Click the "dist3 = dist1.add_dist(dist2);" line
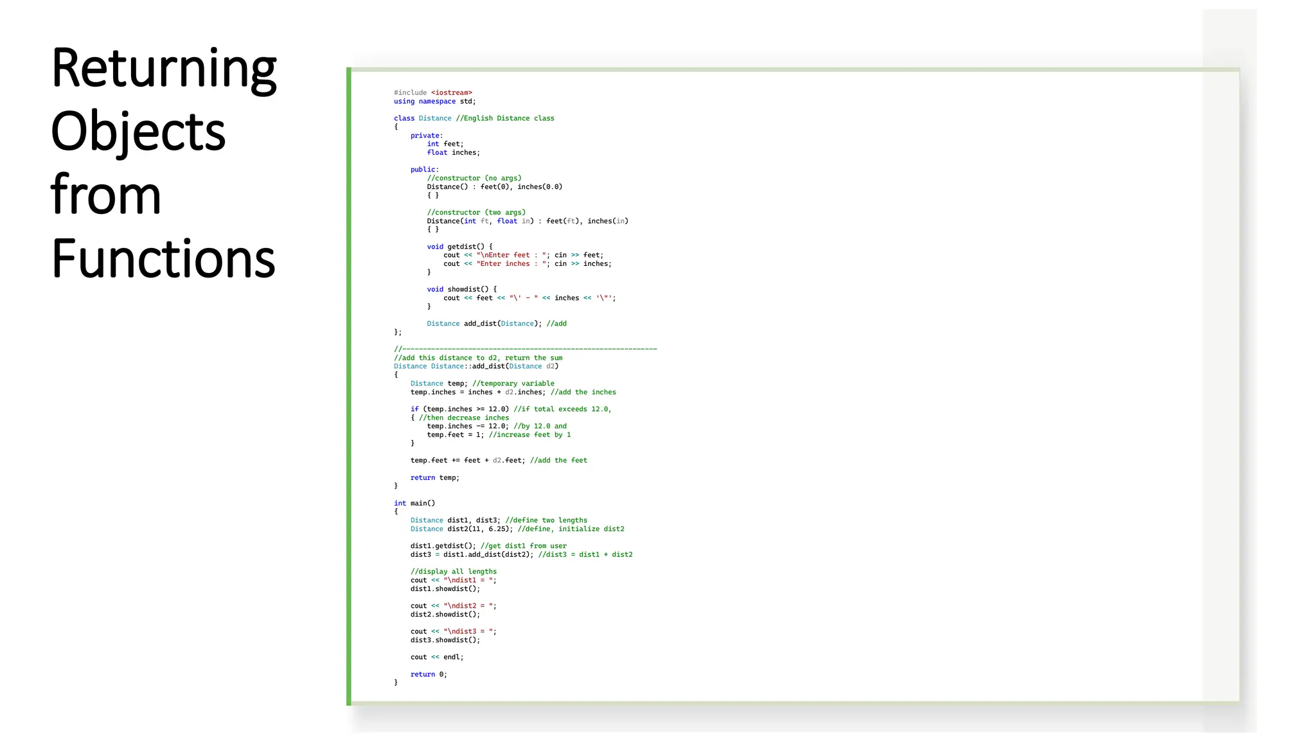The image size is (1316, 740). (522, 554)
